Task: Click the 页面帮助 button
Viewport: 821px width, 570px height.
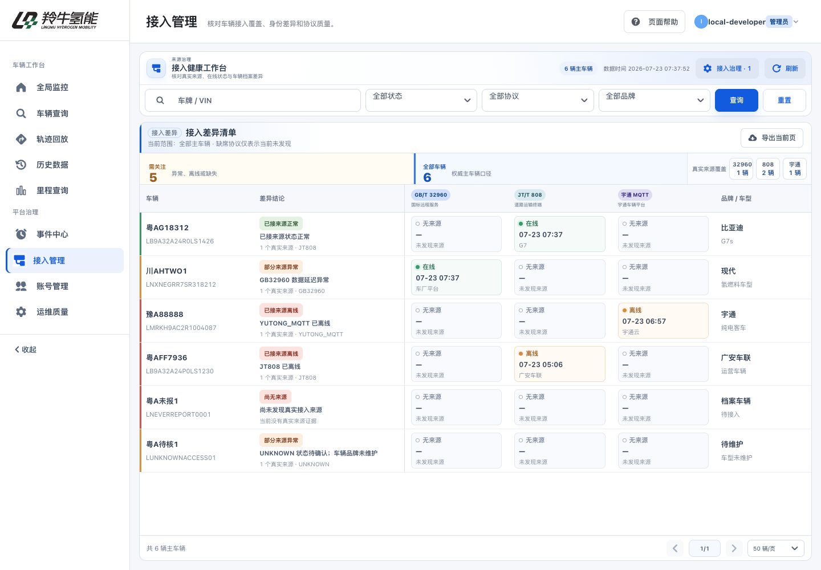Action: coord(655,22)
